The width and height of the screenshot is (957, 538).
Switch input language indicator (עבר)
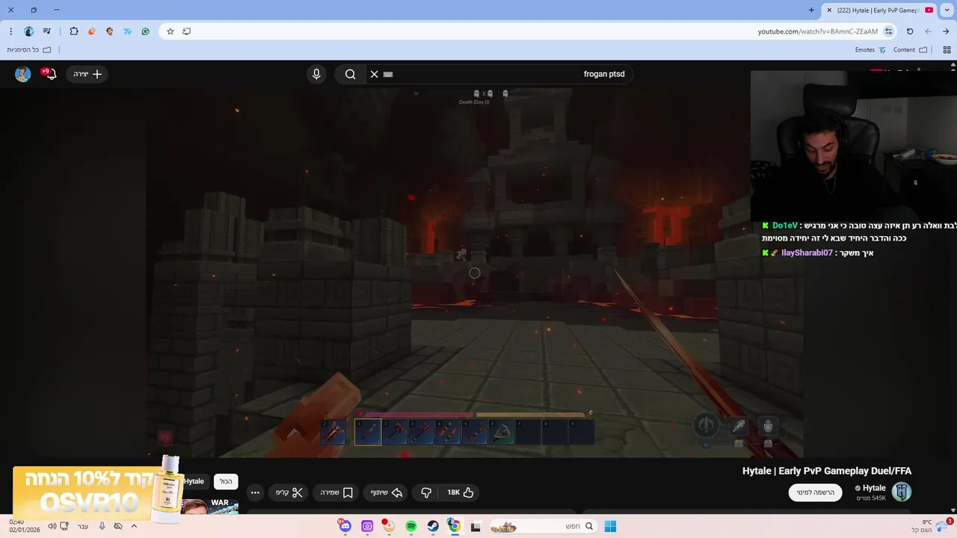click(83, 526)
